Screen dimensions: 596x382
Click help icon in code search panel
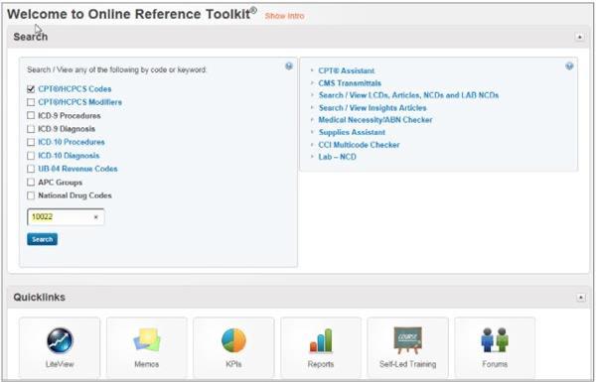289,66
